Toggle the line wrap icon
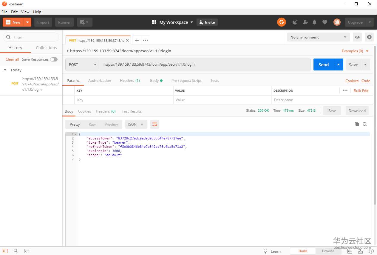 click(155, 125)
